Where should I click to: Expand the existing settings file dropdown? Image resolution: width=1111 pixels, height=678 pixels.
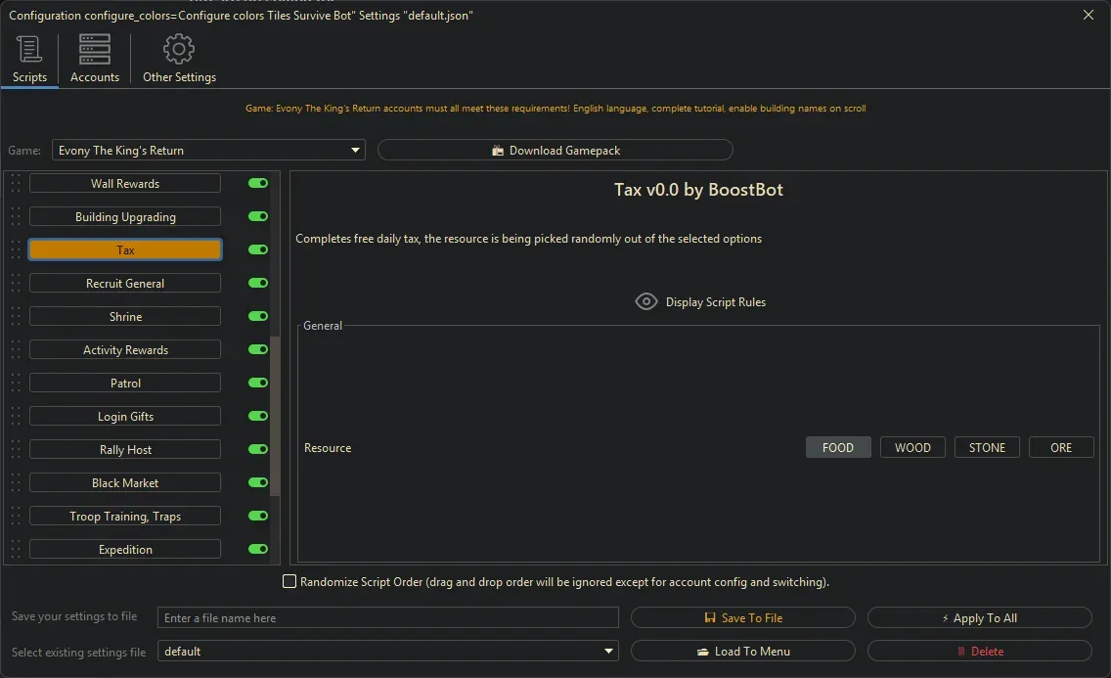pyautogui.click(x=607, y=651)
